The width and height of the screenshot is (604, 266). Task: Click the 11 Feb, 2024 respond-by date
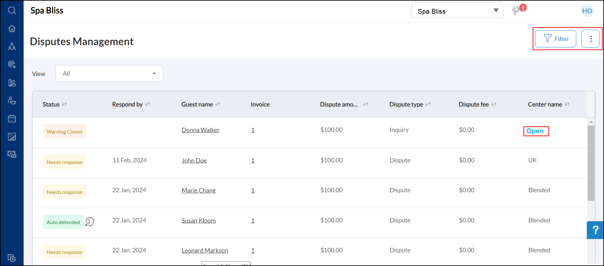click(129, 160)
